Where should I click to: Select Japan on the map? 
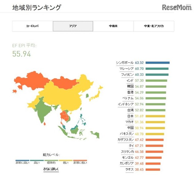[x=96, y=94]
